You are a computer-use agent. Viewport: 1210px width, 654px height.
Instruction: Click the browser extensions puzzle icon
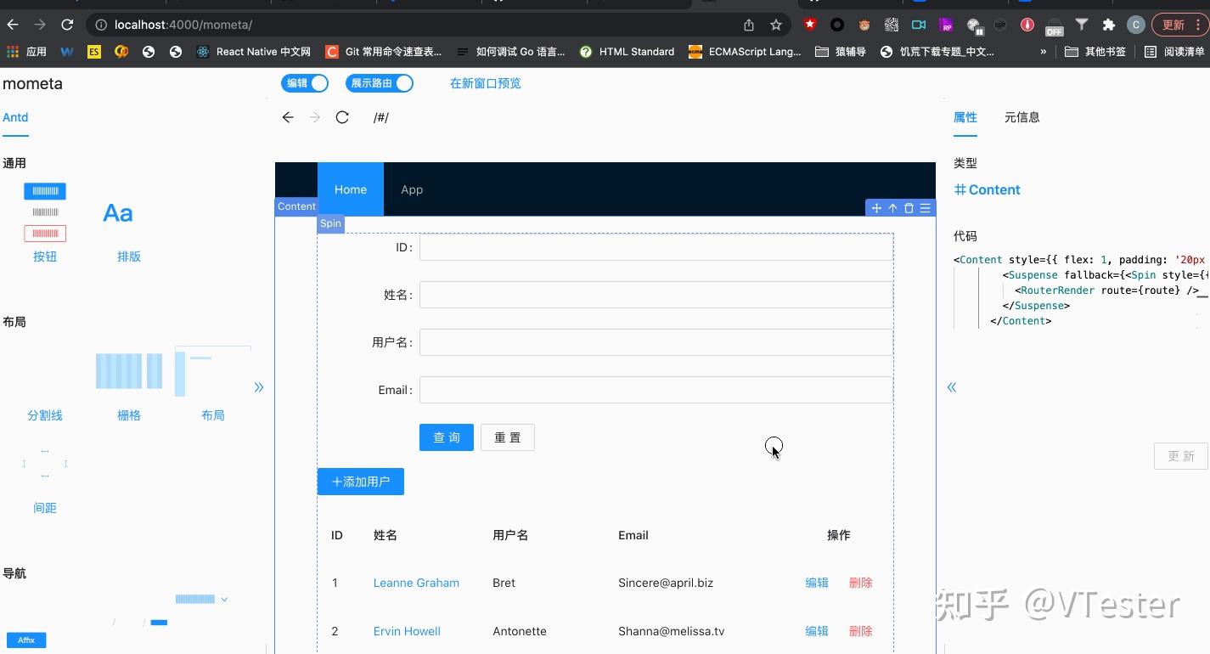pos(1109,24)
